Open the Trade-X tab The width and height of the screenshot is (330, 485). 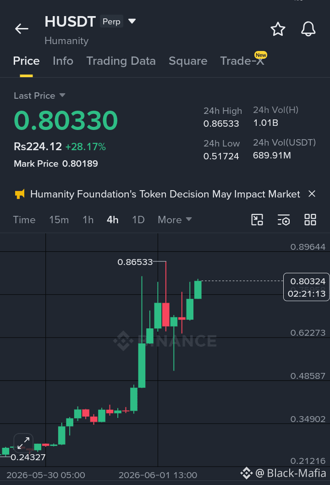point(242,61)
